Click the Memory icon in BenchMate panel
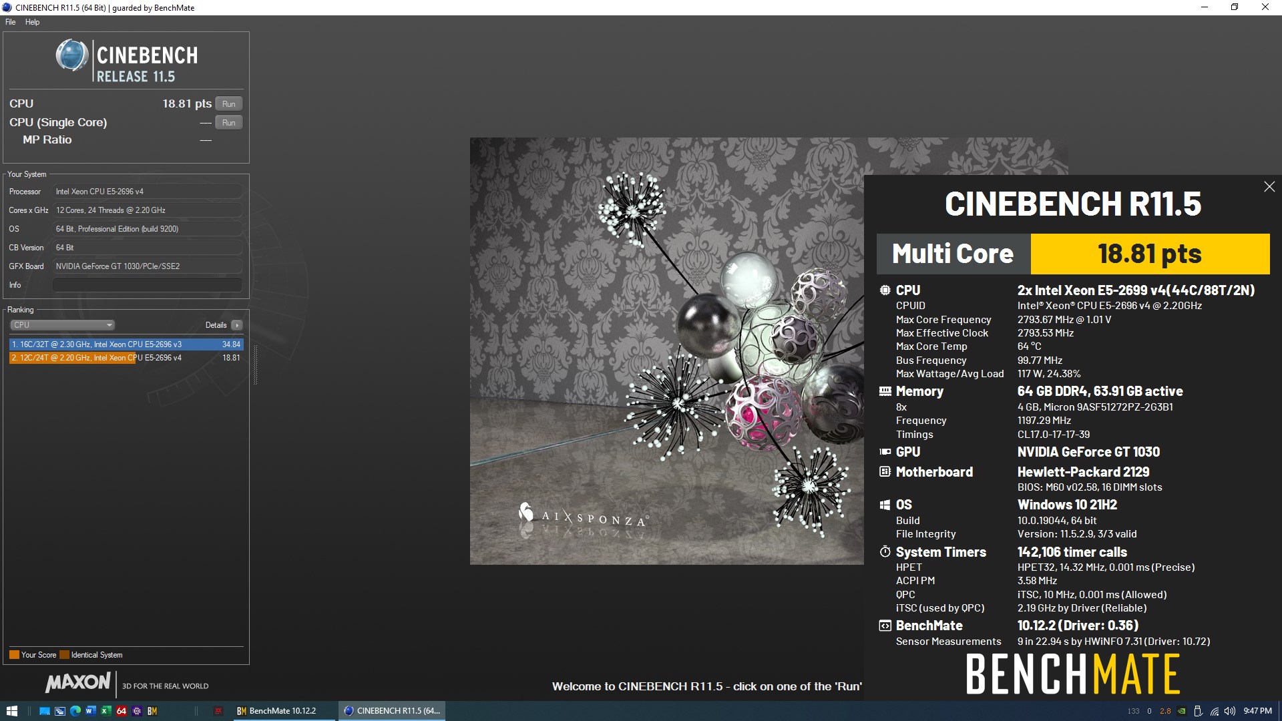 point(885,391)
